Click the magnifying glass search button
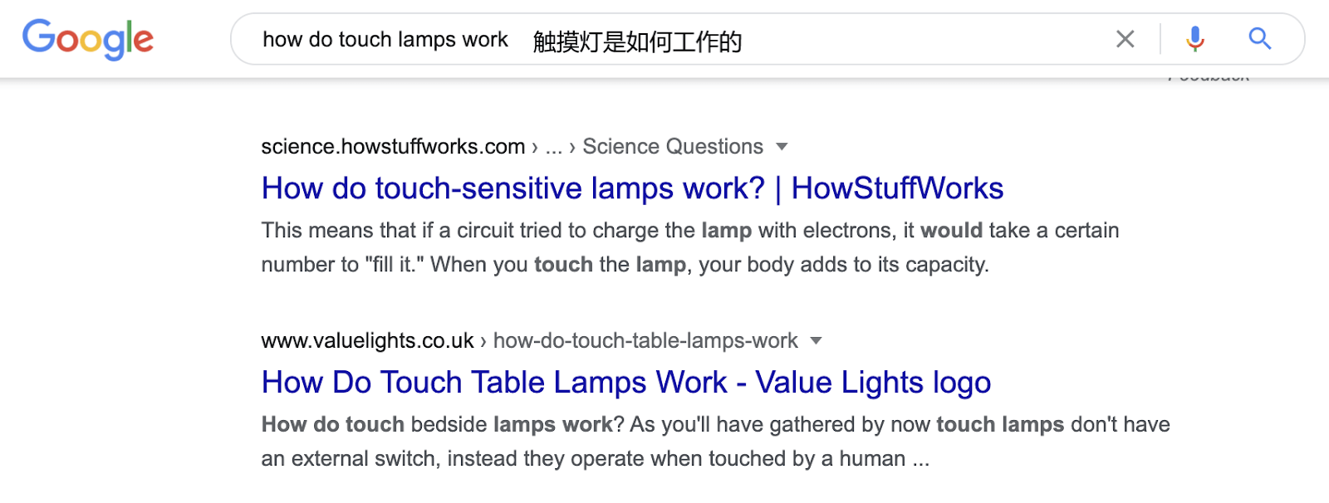The height and width of the screenshot is (503, 1329). click(x=1259, y=39)
